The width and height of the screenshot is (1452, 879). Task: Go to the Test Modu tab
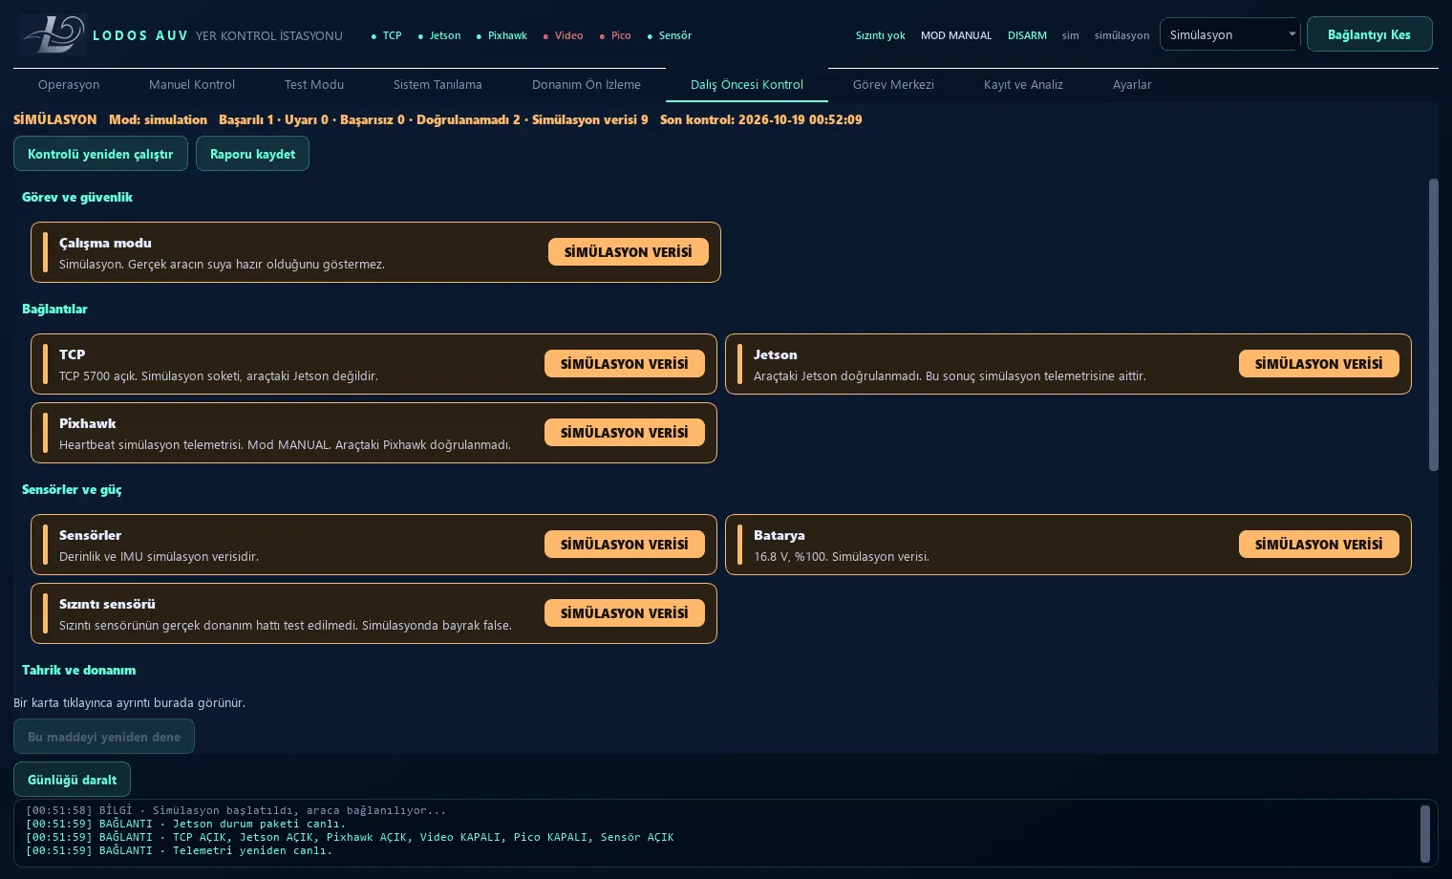(x=314, y=84)
